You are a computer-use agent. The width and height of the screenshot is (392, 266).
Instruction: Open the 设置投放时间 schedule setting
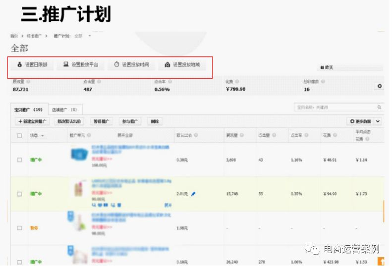tap(131, 65)
